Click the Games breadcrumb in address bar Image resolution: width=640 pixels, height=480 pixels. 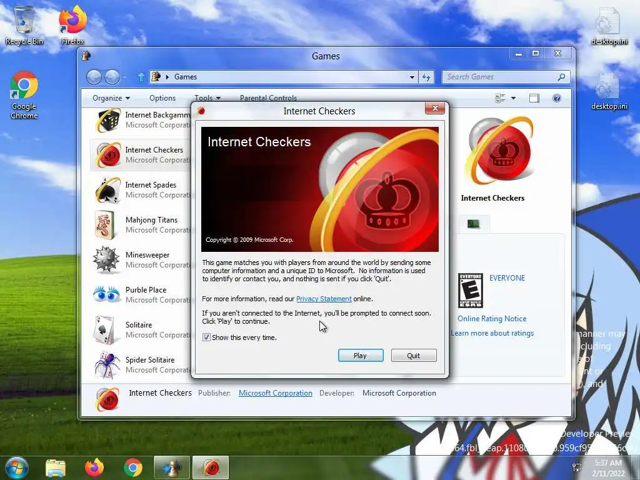(185, 77)
